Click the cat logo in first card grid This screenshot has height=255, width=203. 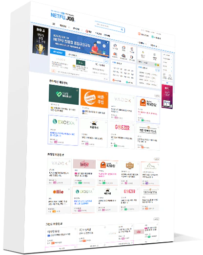tap(94, 125)
